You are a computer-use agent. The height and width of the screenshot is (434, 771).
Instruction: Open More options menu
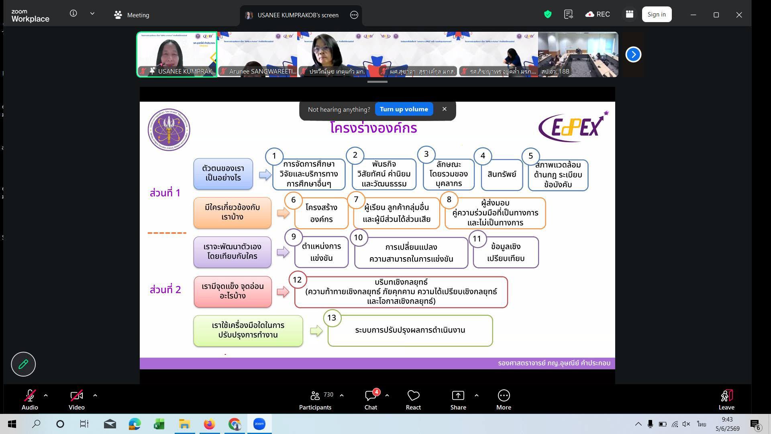tap(504, 400)
